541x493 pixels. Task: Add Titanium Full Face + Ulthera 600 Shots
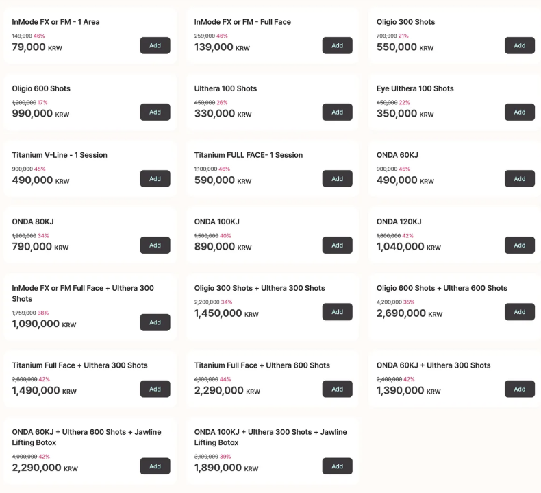337,389
